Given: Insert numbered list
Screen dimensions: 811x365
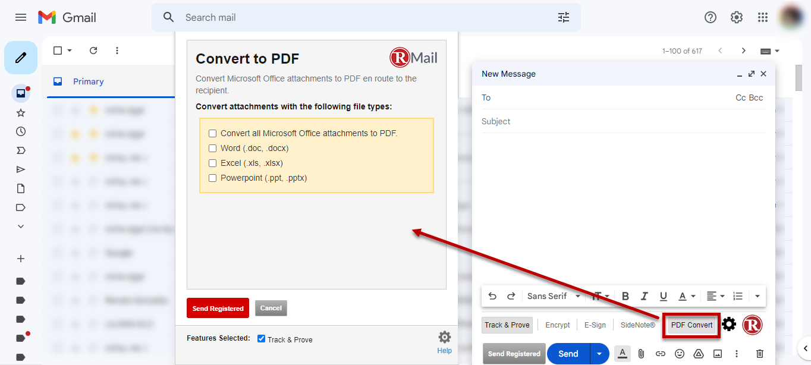Looking at the screenshot, I should tap(738, 296).
